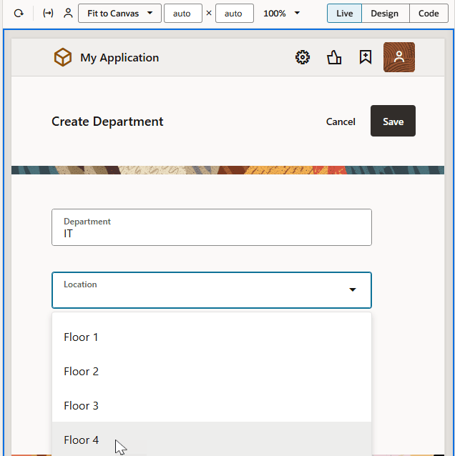
Task: Click the My Application cube logo
Action: [63, 57]
